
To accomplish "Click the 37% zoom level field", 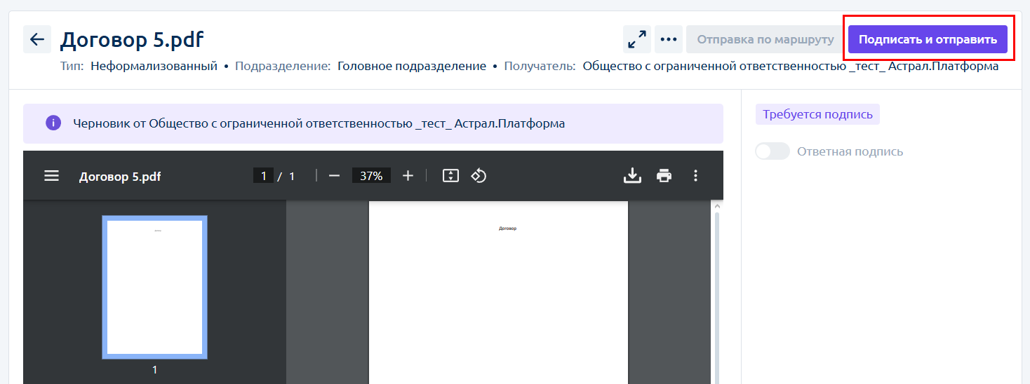I will (371, 176).
